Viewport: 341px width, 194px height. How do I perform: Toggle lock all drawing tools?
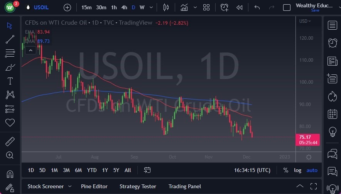click(10, 188)
